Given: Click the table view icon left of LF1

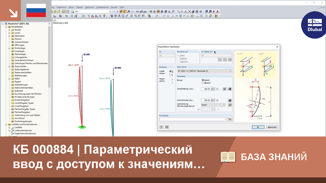Looking at the screenshot, I should tap(67, 12).
